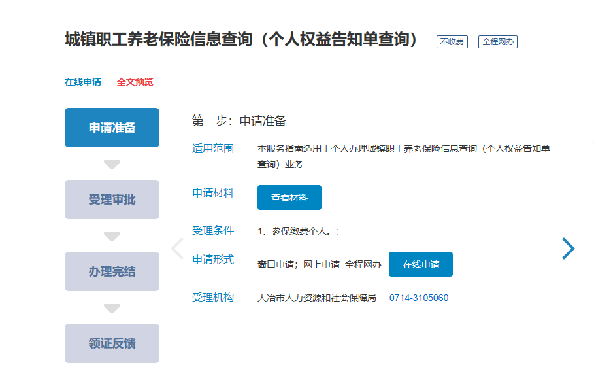This screenshot has width=594, height=382.
Task: Open the 领证反馈 step
Action: pos(112,343)
